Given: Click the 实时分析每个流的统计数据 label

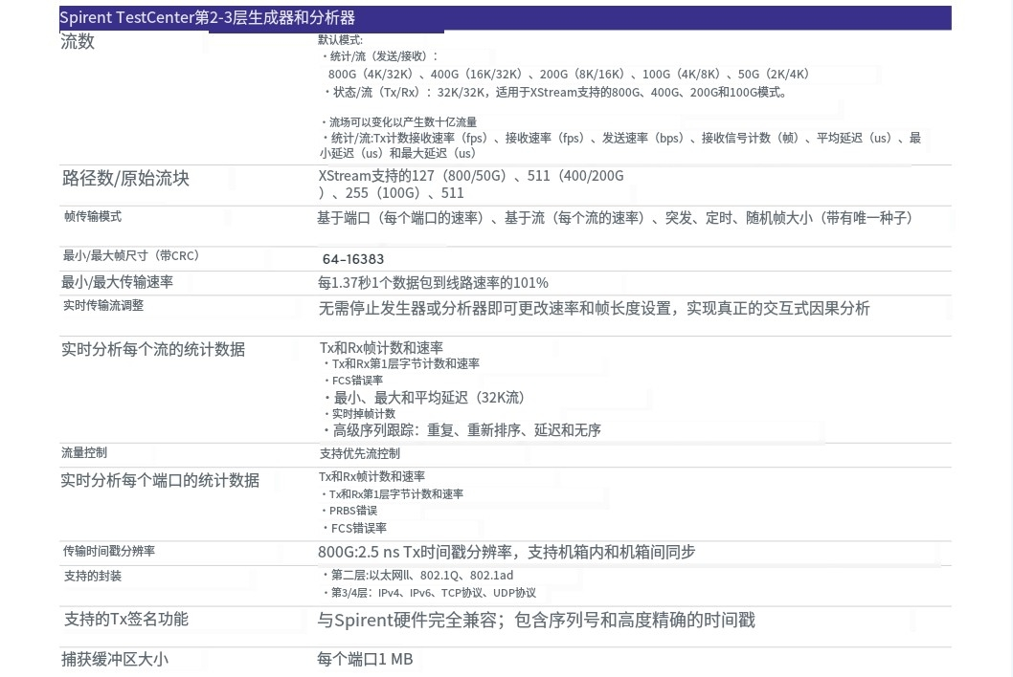Looking at the screenshot, I should [x=152, y=349].
